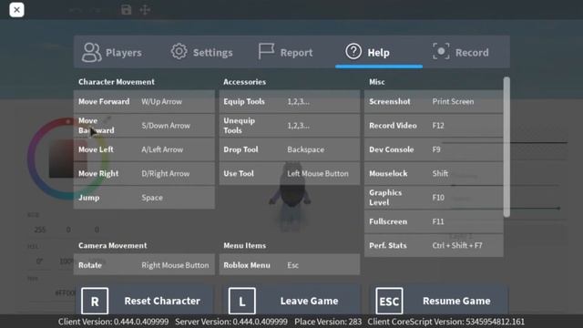Click the save icon behind the menu
583x328 pixels.
tap(126, 10)
